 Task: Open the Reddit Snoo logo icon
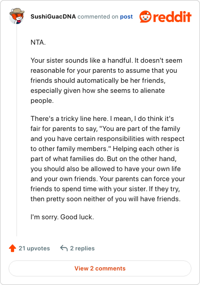pyautogui.click(x=145, y=17)
